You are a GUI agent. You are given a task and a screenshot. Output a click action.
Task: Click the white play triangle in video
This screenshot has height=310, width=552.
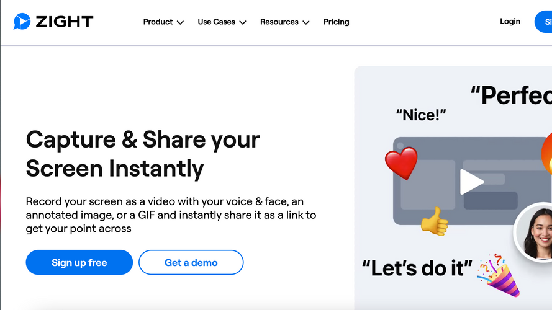tap(471, 182)
